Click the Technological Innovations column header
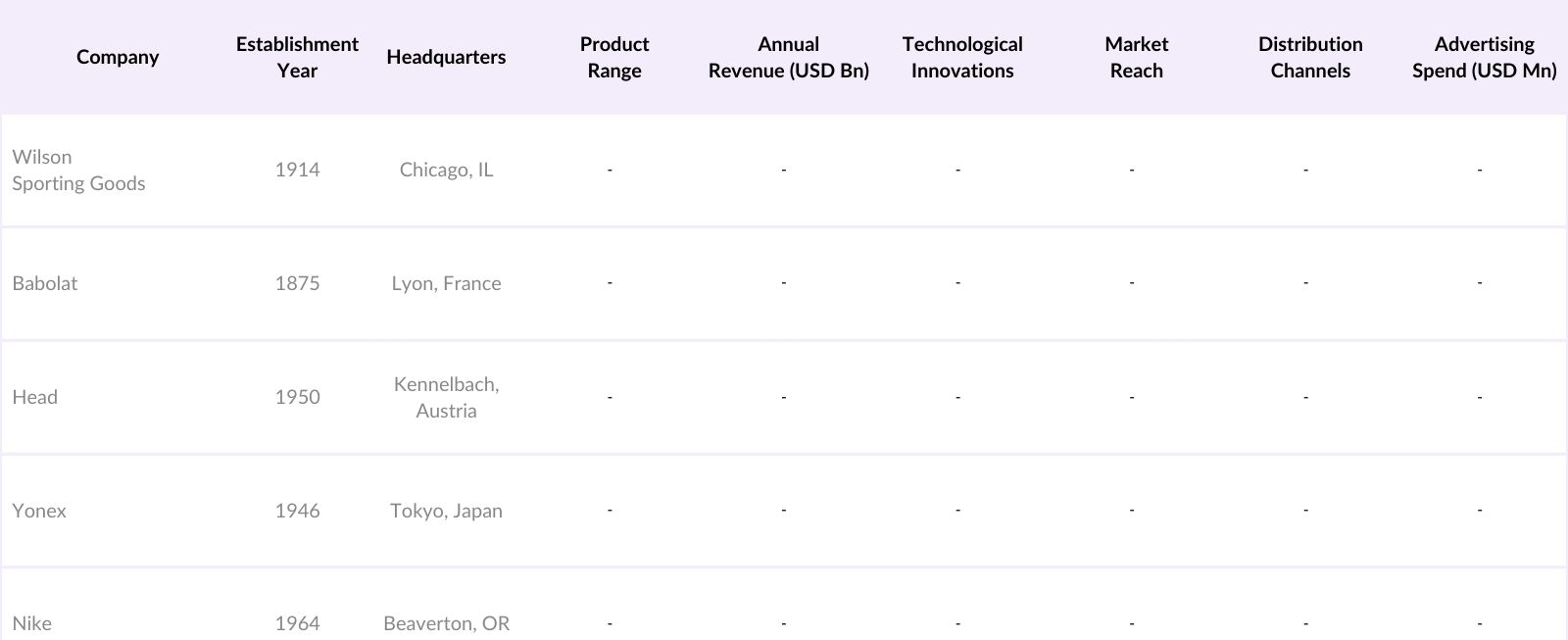1568x640 pixels. point(962,57)
